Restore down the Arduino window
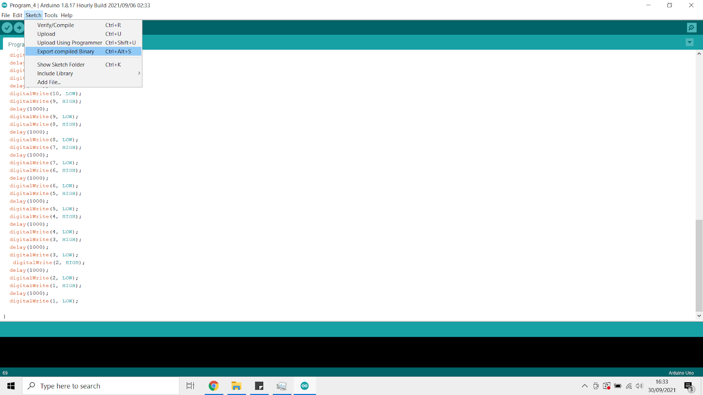 click(670, 5)
